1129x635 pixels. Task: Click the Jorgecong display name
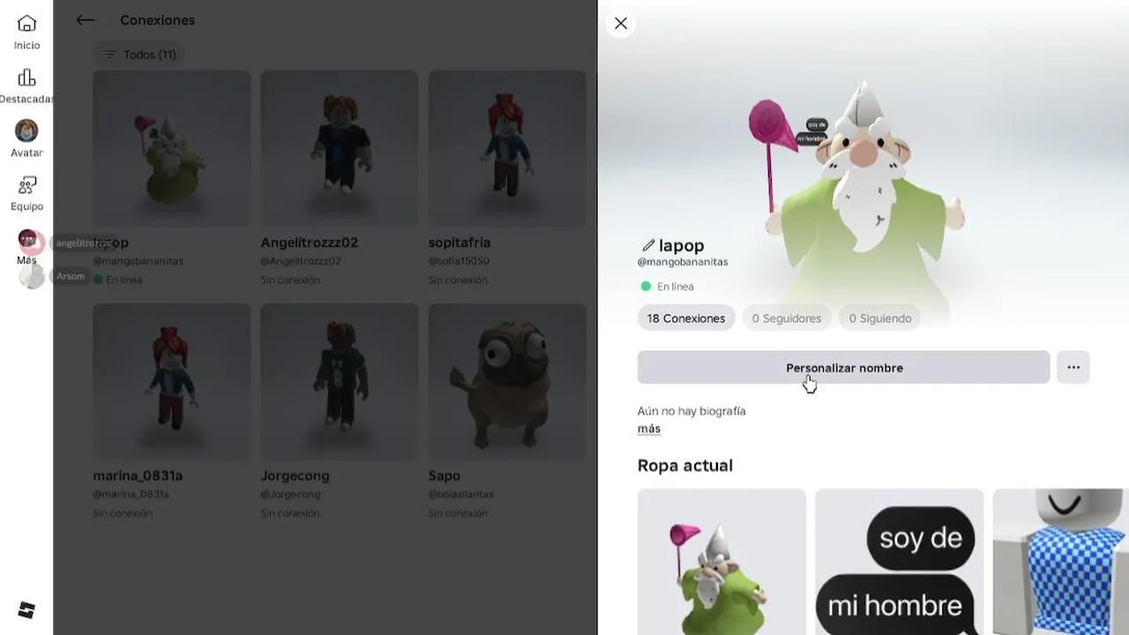point(295,475)
